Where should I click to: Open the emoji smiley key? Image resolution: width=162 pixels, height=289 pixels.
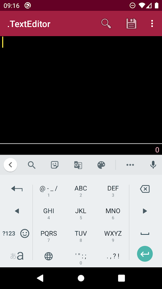[x=25, y=233]
